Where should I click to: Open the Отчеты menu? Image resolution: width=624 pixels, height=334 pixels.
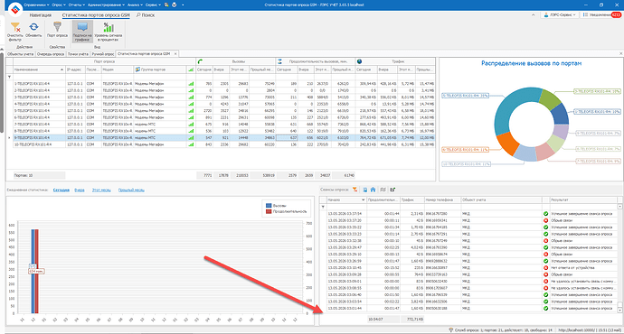(x=76, y=5)
